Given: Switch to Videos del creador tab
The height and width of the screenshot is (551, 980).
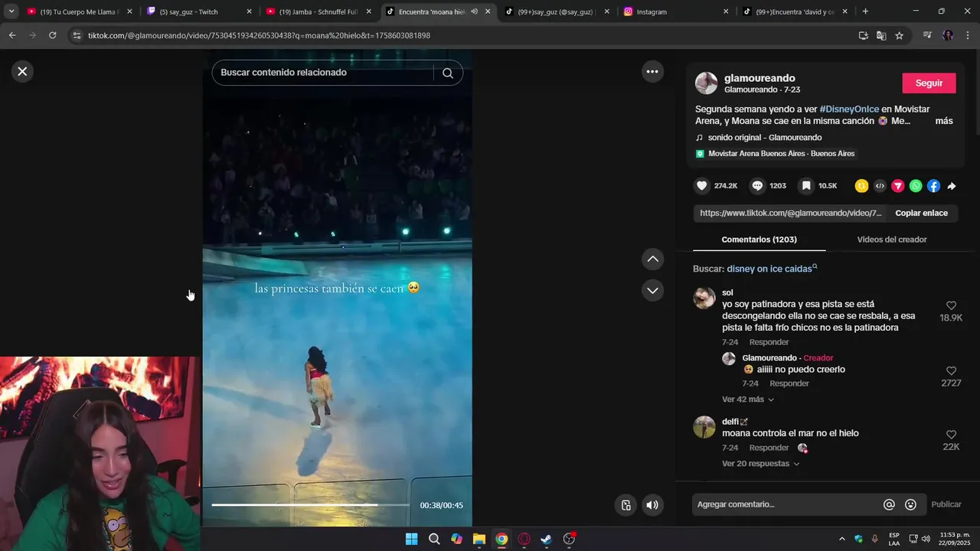Looking at the screenshot, I should [892, 240].
